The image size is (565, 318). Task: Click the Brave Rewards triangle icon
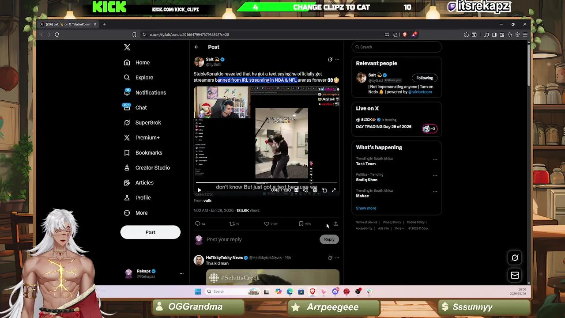pyautogui.click(x=414, y=34)
